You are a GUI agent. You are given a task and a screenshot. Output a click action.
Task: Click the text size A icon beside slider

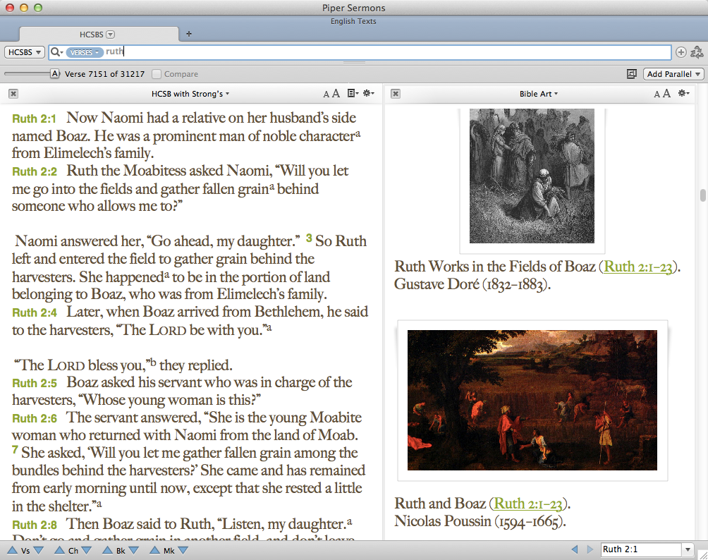(x=54, y=73)
